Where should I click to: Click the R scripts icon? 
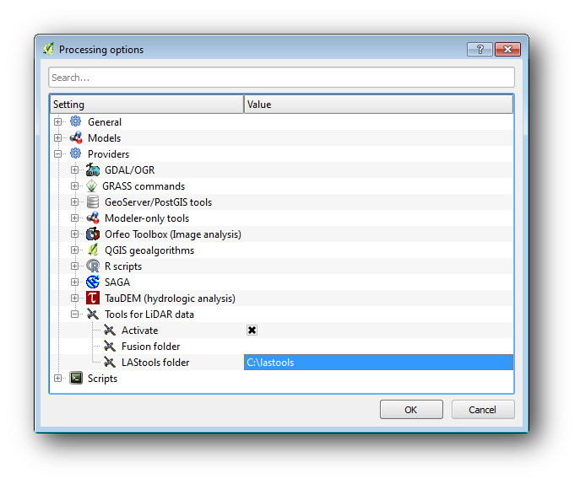click(x=93, y=266)
